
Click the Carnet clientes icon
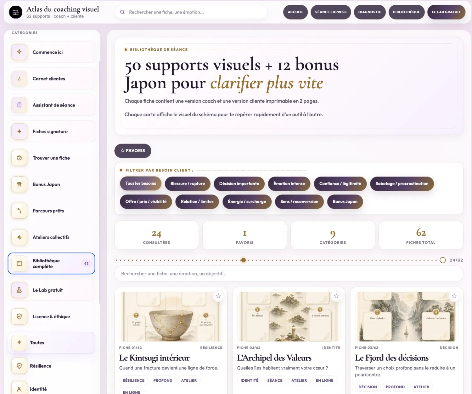(19, 79)
